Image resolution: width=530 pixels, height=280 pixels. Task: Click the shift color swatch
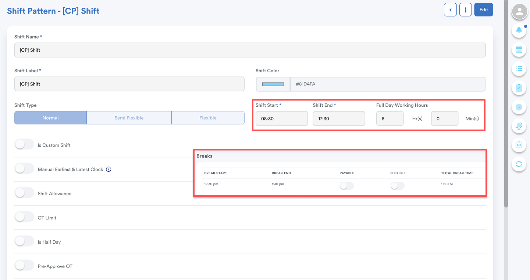click(273, 84)
